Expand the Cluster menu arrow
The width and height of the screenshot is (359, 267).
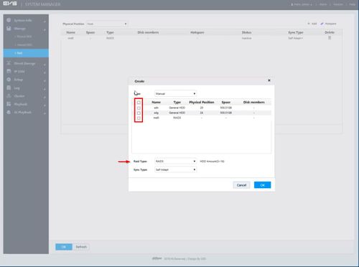(x=45, y=97)
